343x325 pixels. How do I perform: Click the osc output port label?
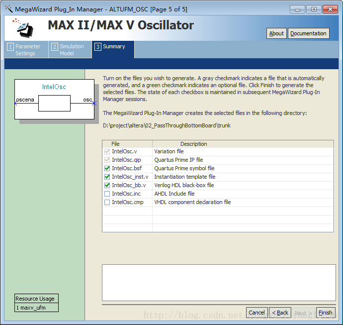87,100
